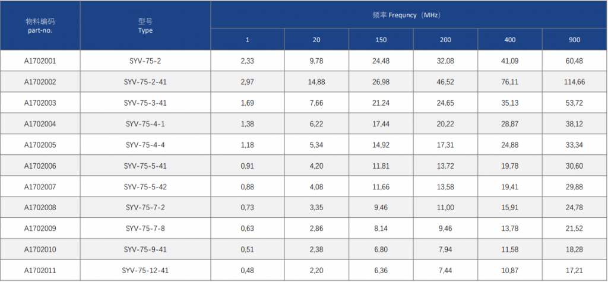Click the SYV-75-5-42 type cell
The image size is (608, 282).
(145, 186)
